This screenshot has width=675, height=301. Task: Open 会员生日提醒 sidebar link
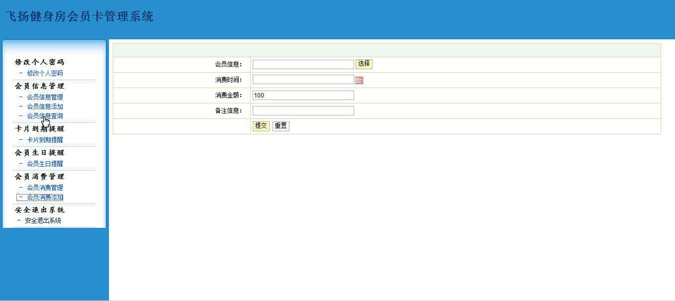pyautogui.click(x=45, y=164)
